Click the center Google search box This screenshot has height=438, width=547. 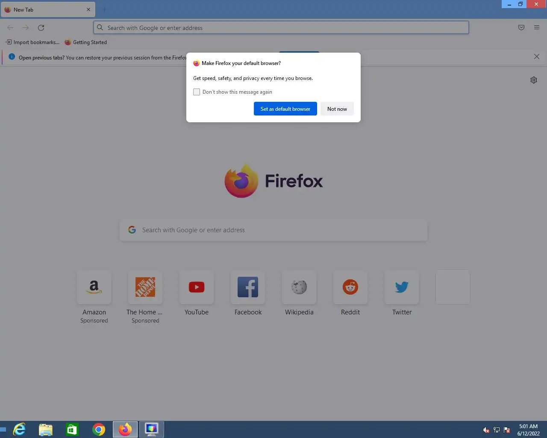point(273,230)
